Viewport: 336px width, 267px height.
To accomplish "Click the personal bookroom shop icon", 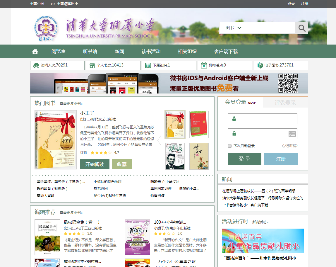I will (92, 65).
